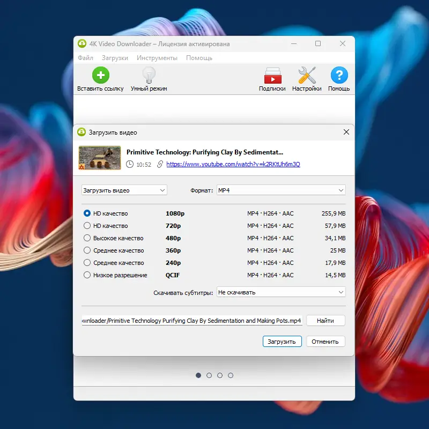The width and height of the screenshot is (429, 429).
Task: Select HD качество 720p option
Action: point(87,225)
